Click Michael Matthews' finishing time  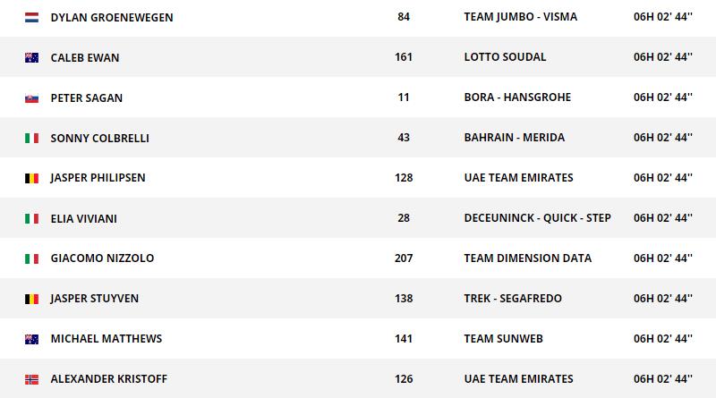pos(663,339)
